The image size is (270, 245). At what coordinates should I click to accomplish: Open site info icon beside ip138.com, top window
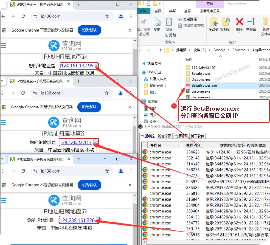pyautogui.click(x=35, y=16)
